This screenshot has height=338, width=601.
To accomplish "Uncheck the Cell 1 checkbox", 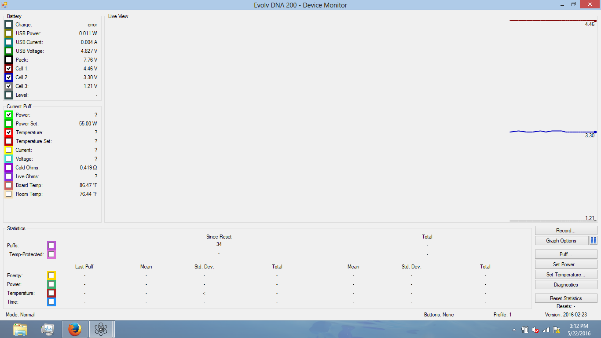I will pyautogui.click(x=9, y=69).
